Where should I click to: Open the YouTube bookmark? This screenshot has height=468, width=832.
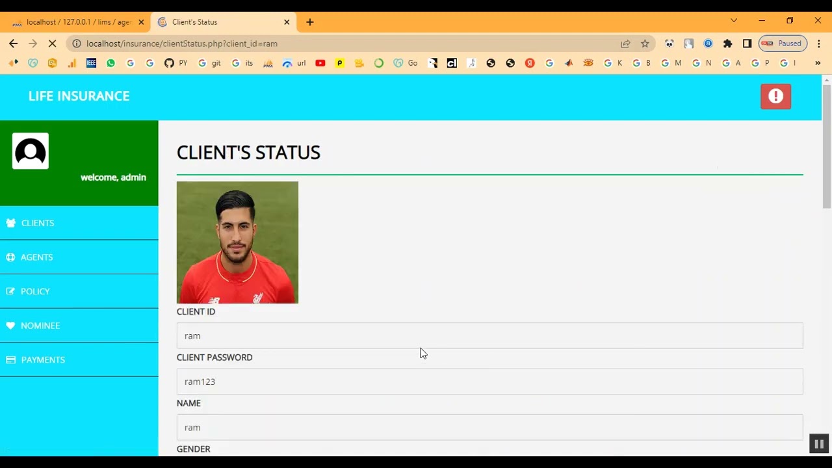[x=320, y=63]
